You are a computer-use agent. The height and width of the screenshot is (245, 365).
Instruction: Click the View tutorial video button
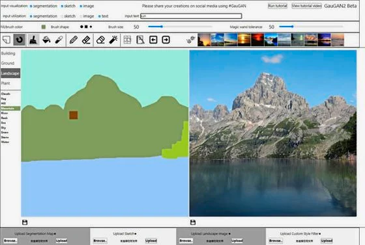(306, 6)
